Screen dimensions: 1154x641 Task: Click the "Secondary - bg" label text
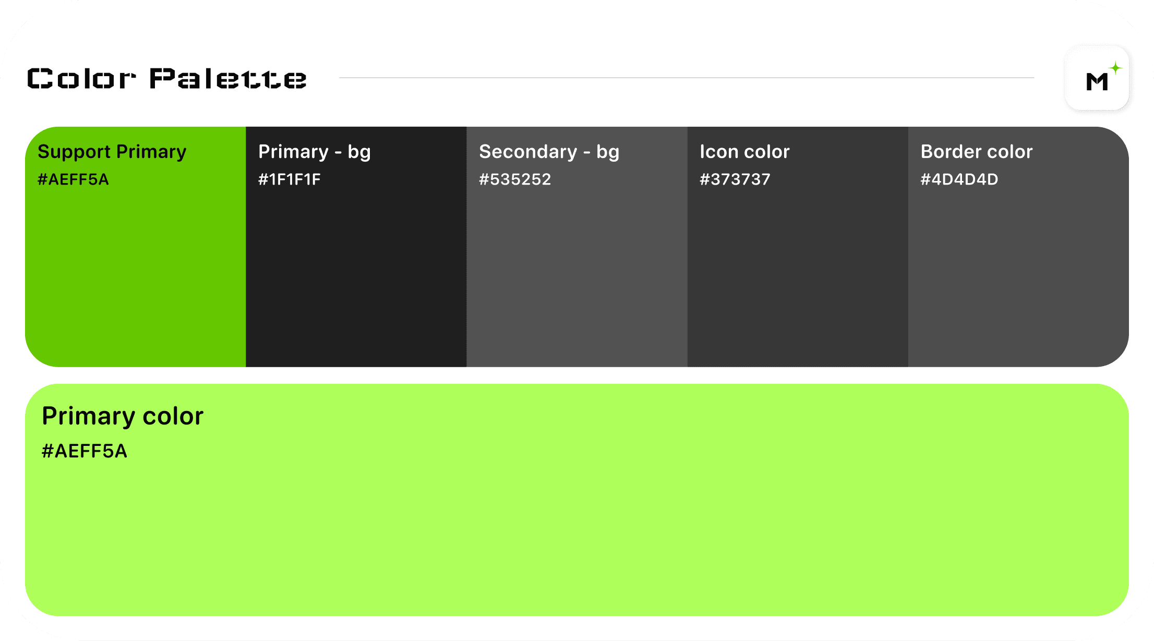tap(549, 152)
